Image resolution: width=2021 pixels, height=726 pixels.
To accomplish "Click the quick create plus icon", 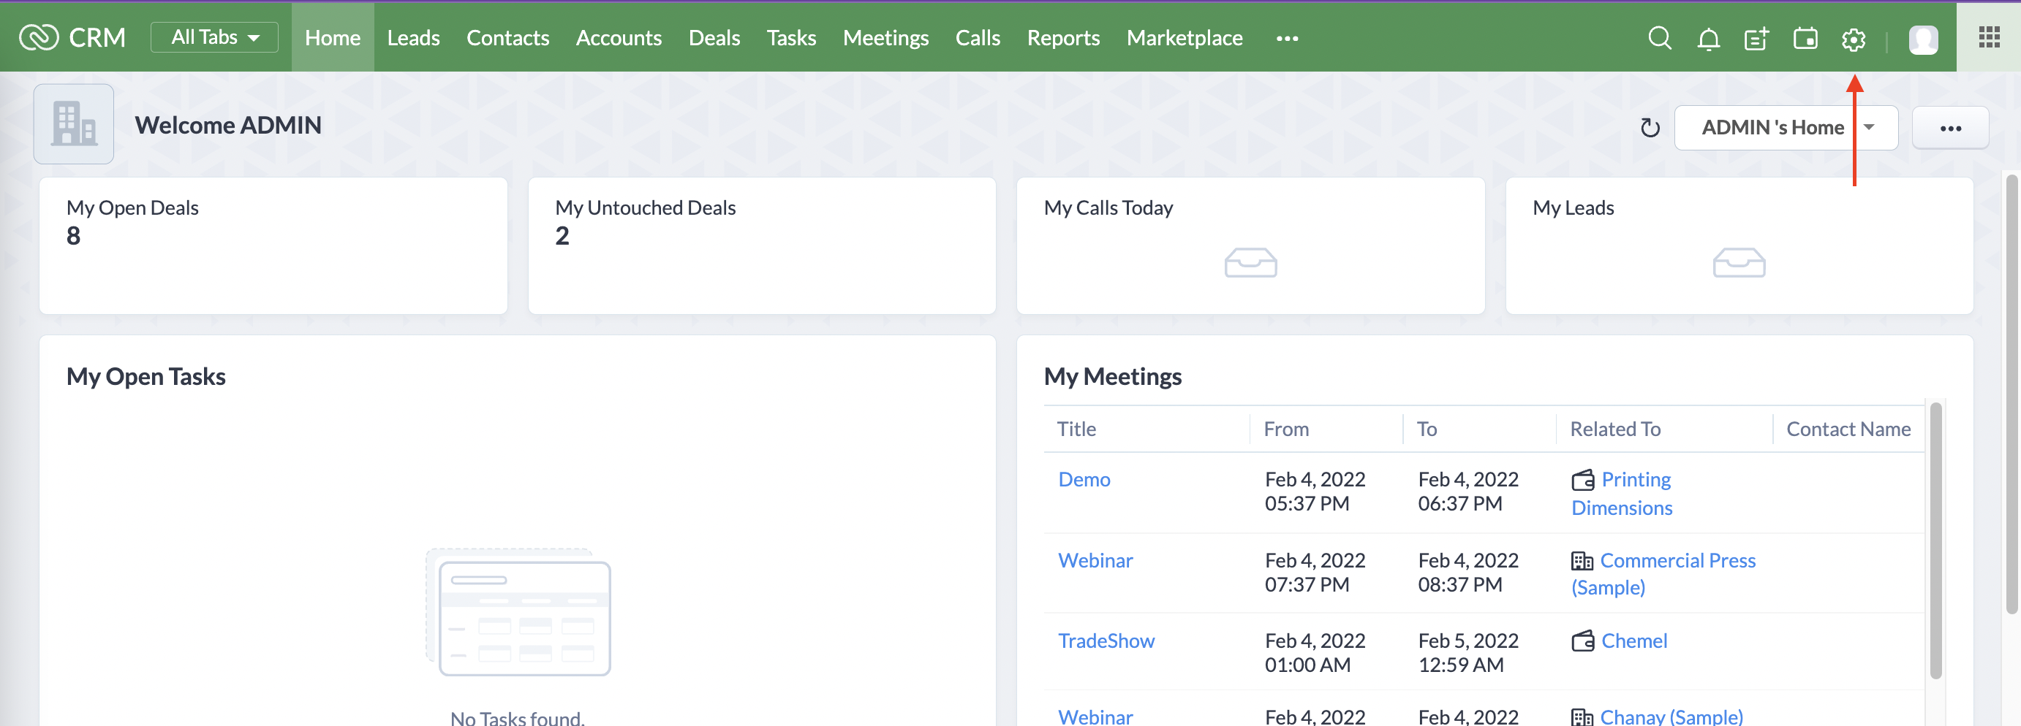I will click(1756, 39).
